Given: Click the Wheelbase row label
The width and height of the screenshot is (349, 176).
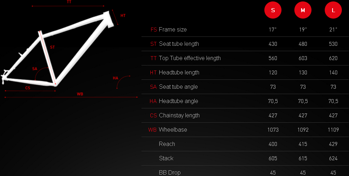Looking at the screenshot, I should 173,129.
